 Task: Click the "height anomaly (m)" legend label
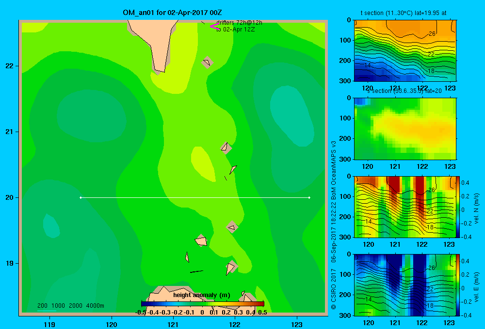pyautogui.click(x=202, y=295)
